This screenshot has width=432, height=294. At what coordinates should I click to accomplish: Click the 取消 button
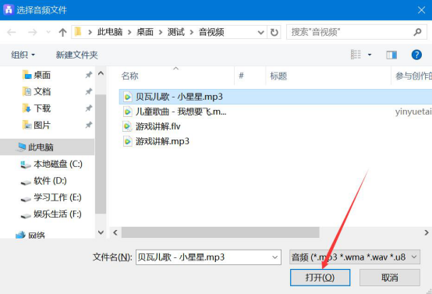pyautogui.click(x=390, y=278)
